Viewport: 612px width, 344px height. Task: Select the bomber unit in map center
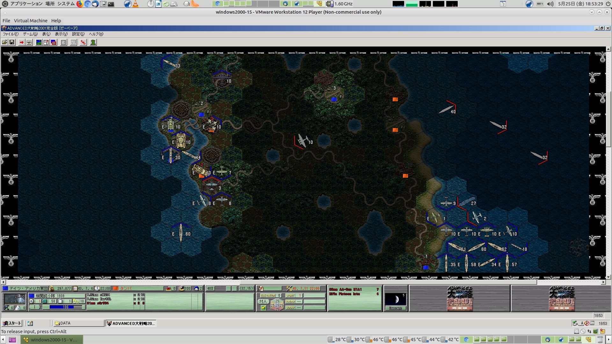click(303, 140)
